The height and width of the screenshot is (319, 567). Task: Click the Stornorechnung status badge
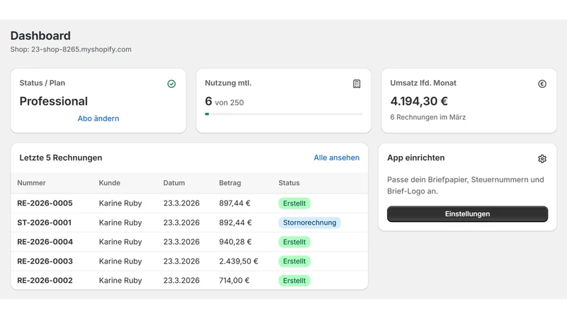pyautogui.click(x=310, y=223)
